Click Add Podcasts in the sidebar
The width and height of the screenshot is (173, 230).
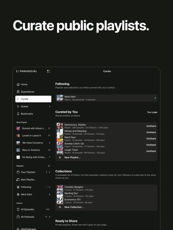click(33, 229)
